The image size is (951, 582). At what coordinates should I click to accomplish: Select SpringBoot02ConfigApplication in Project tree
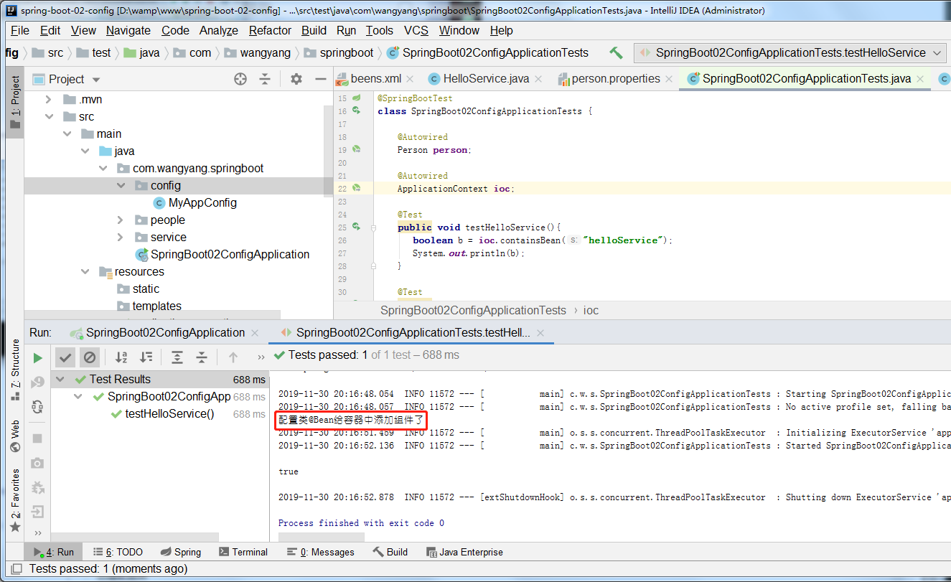point(230,254)
